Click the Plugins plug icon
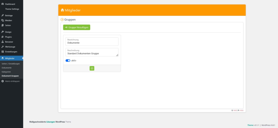 [x=2, y=37]
